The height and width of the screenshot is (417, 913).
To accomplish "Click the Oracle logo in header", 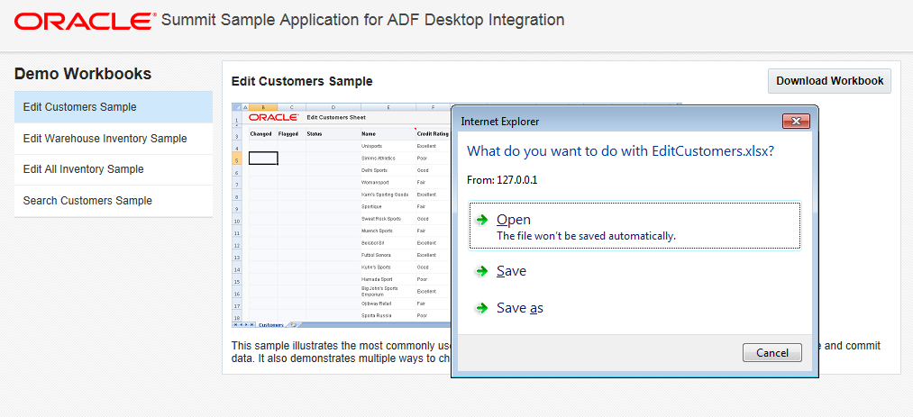I will pos(85,21).
